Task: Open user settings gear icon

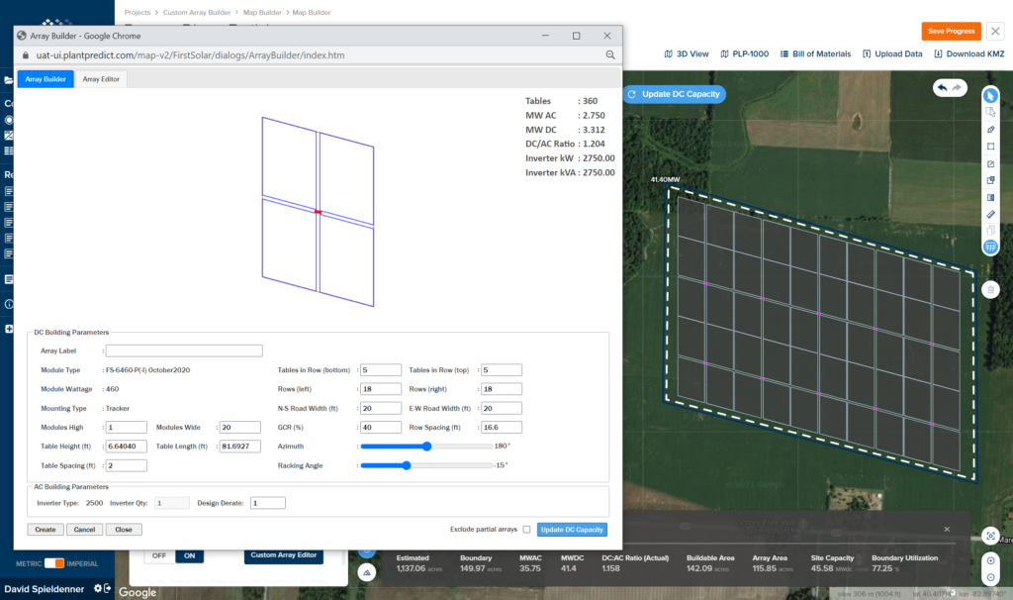Action: click(98, 588)
